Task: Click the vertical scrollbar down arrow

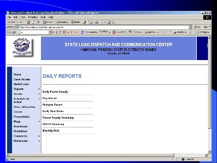Action: (209, 152)
